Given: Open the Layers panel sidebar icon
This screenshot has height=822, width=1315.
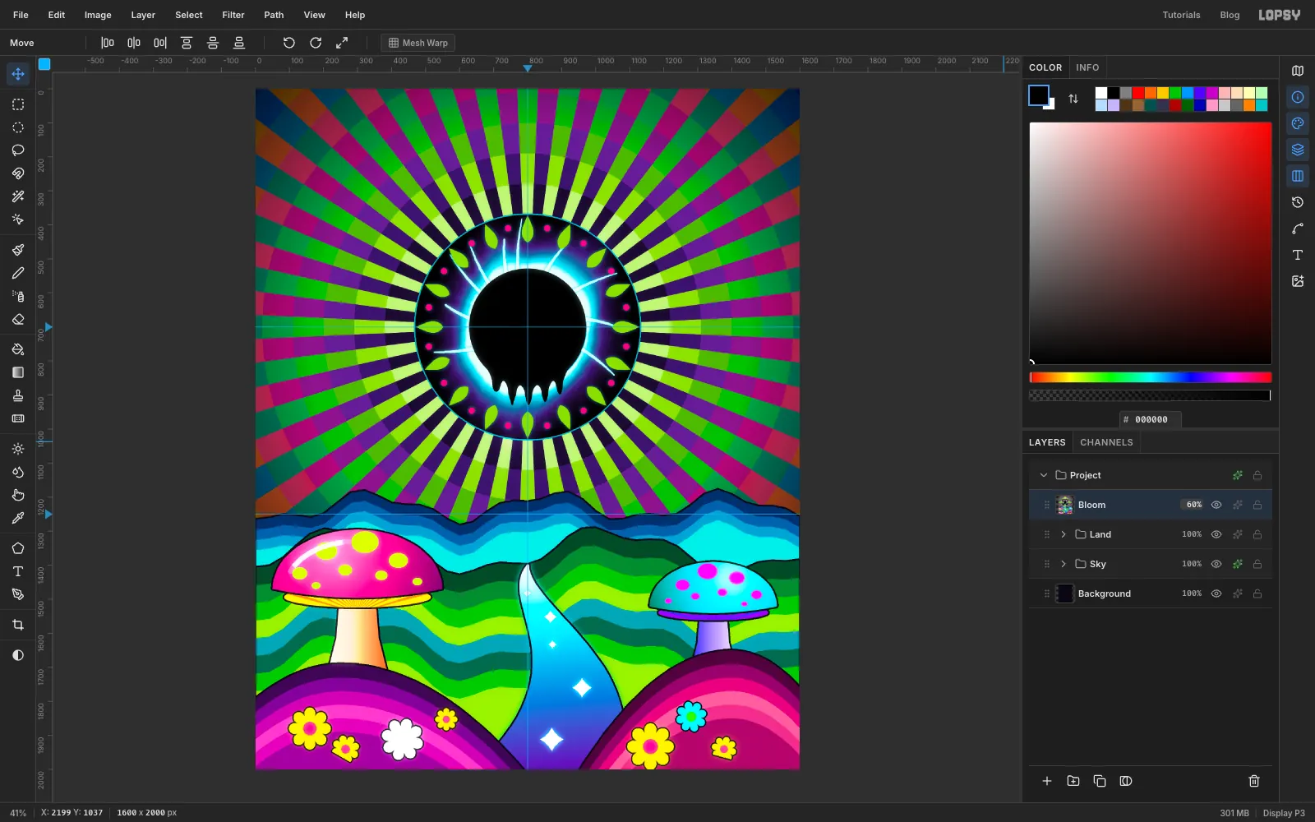Looking at the screenshot, I should [x=1298, y=150].
